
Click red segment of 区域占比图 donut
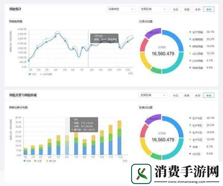(x=144, y=131)
